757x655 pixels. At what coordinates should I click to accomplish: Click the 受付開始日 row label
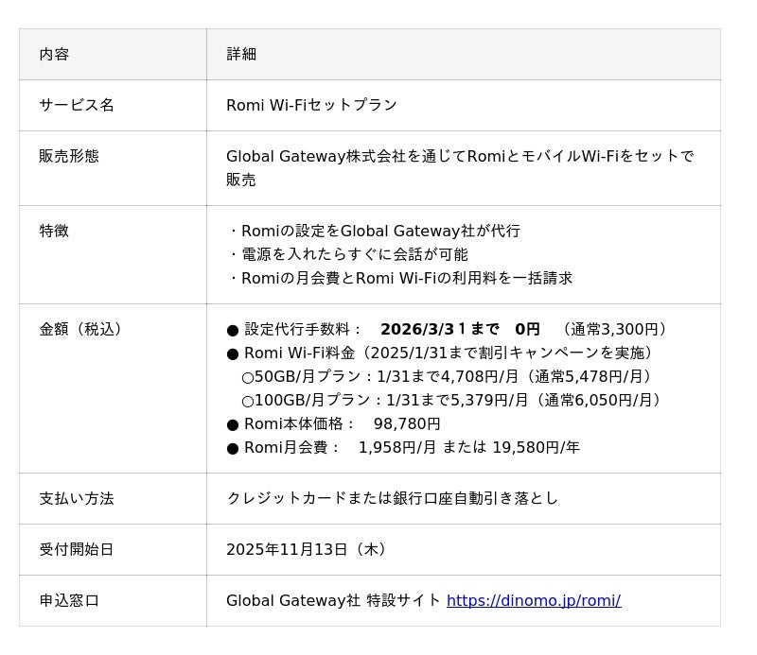pos(76,549)
